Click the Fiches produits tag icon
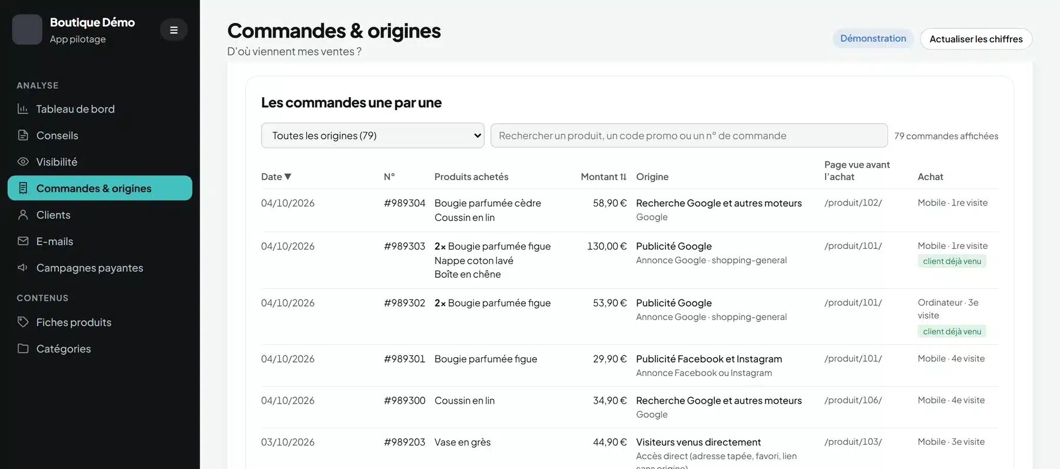 (23, 322)
